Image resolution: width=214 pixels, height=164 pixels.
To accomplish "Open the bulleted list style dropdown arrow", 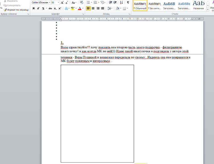I will pos(91,2).
